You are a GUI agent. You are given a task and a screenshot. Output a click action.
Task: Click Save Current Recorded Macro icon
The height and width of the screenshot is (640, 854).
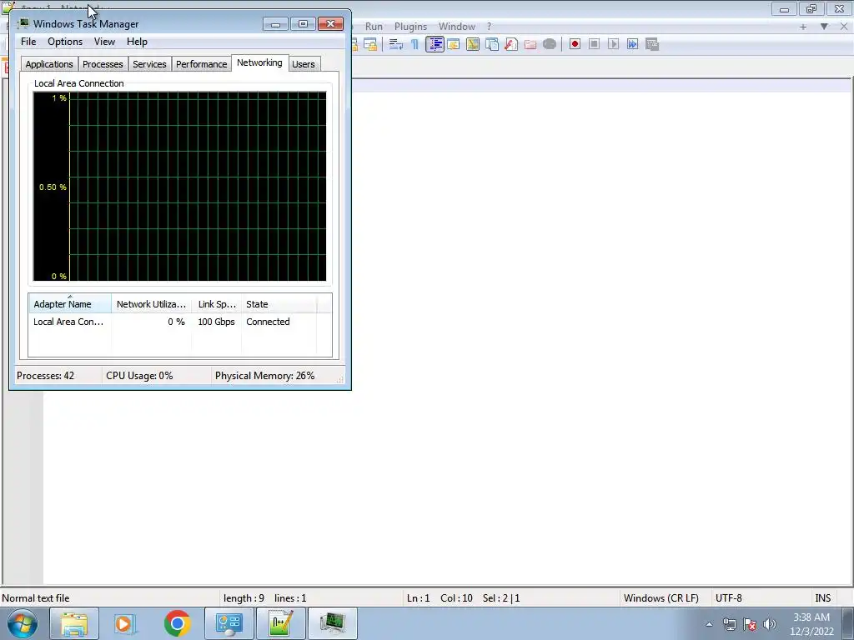tap(652, 44)
